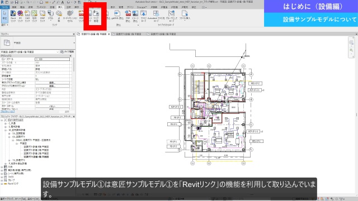Expand the Revit リンク tree node
The height and width of the screenshot is (201, 358).
pos(2,184)
